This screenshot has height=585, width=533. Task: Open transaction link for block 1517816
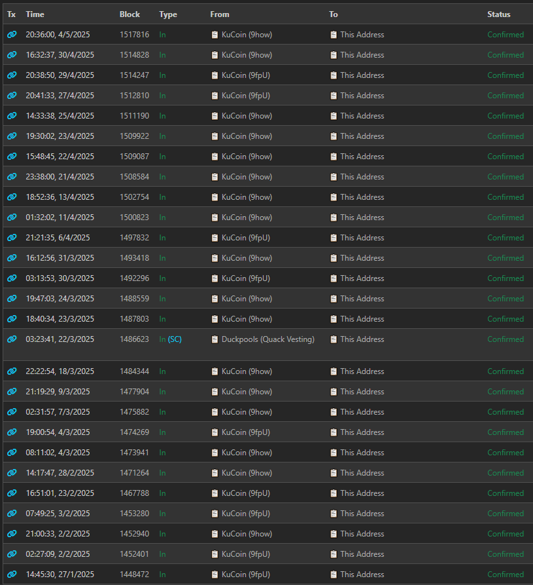12,34
